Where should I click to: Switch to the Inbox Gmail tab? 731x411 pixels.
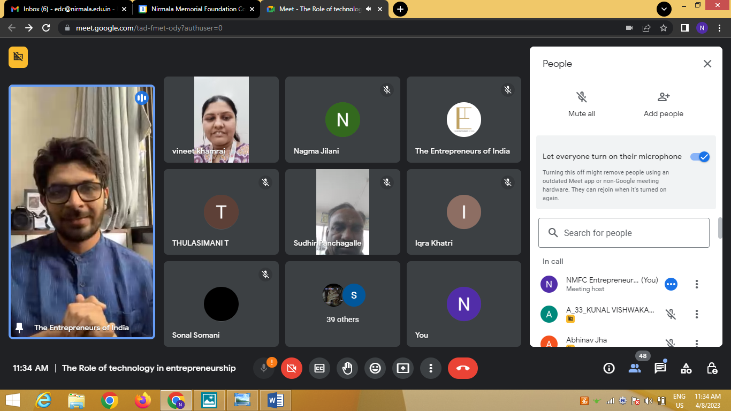(67, 9)
